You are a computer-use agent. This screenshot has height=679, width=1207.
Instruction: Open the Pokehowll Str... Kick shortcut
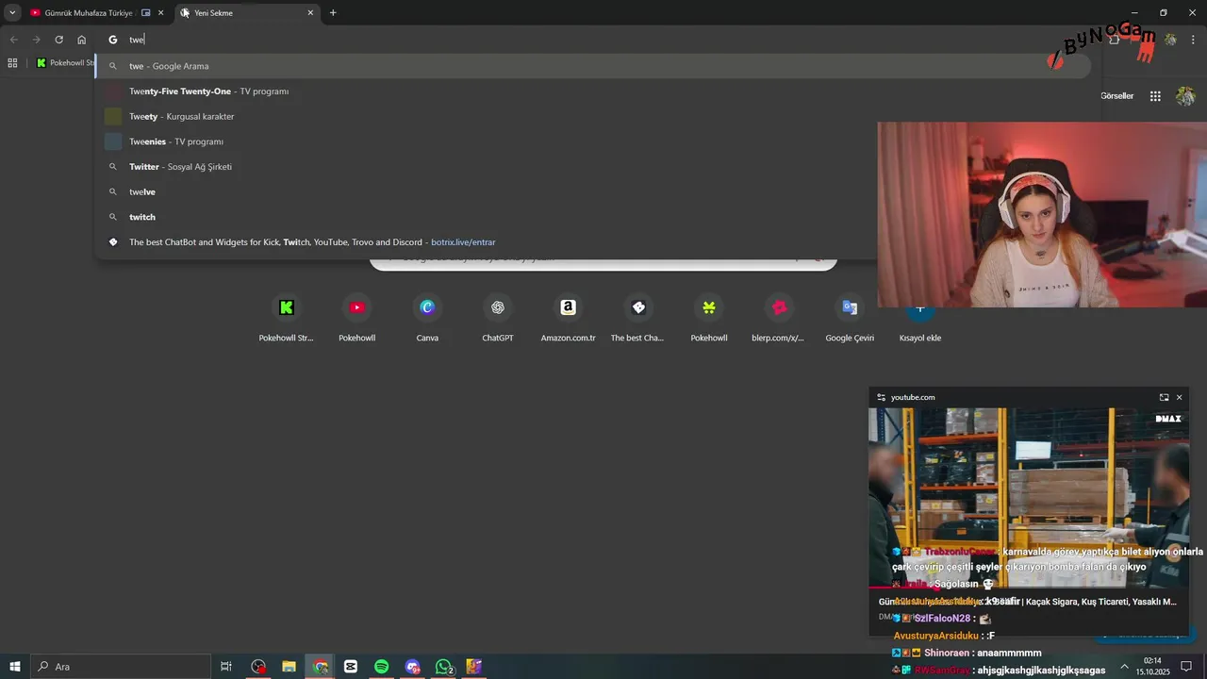pyautogui.click(x=286, y=319)
